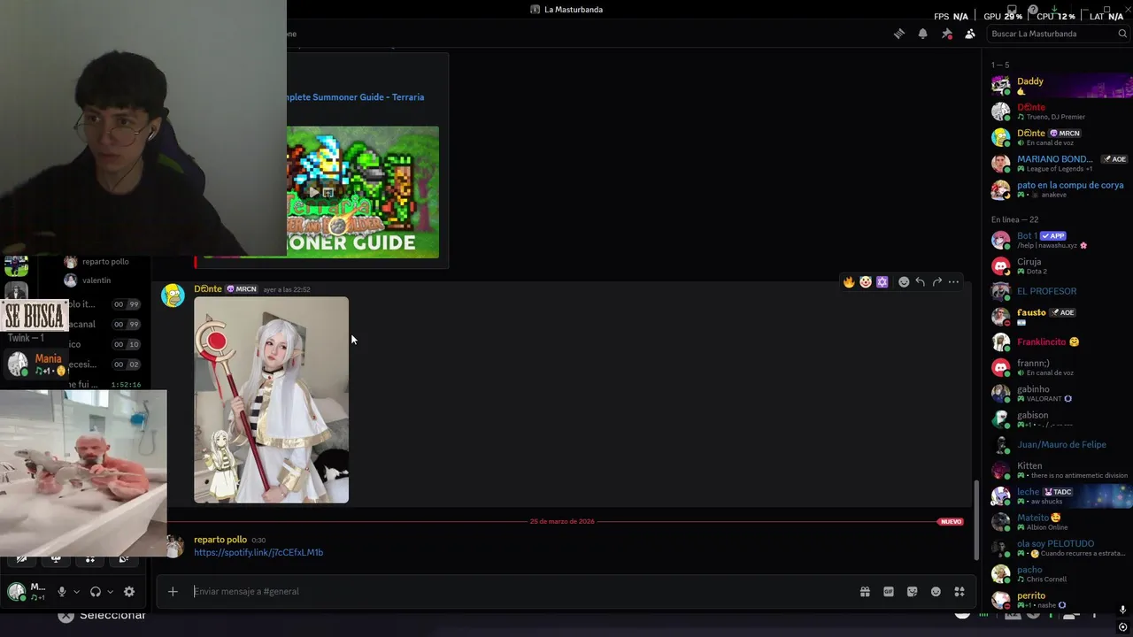Screen dimensions: 1133x637
Task: Open Juan/Mauro de Felipe member entry
Action: click(x=1058, y=445)
